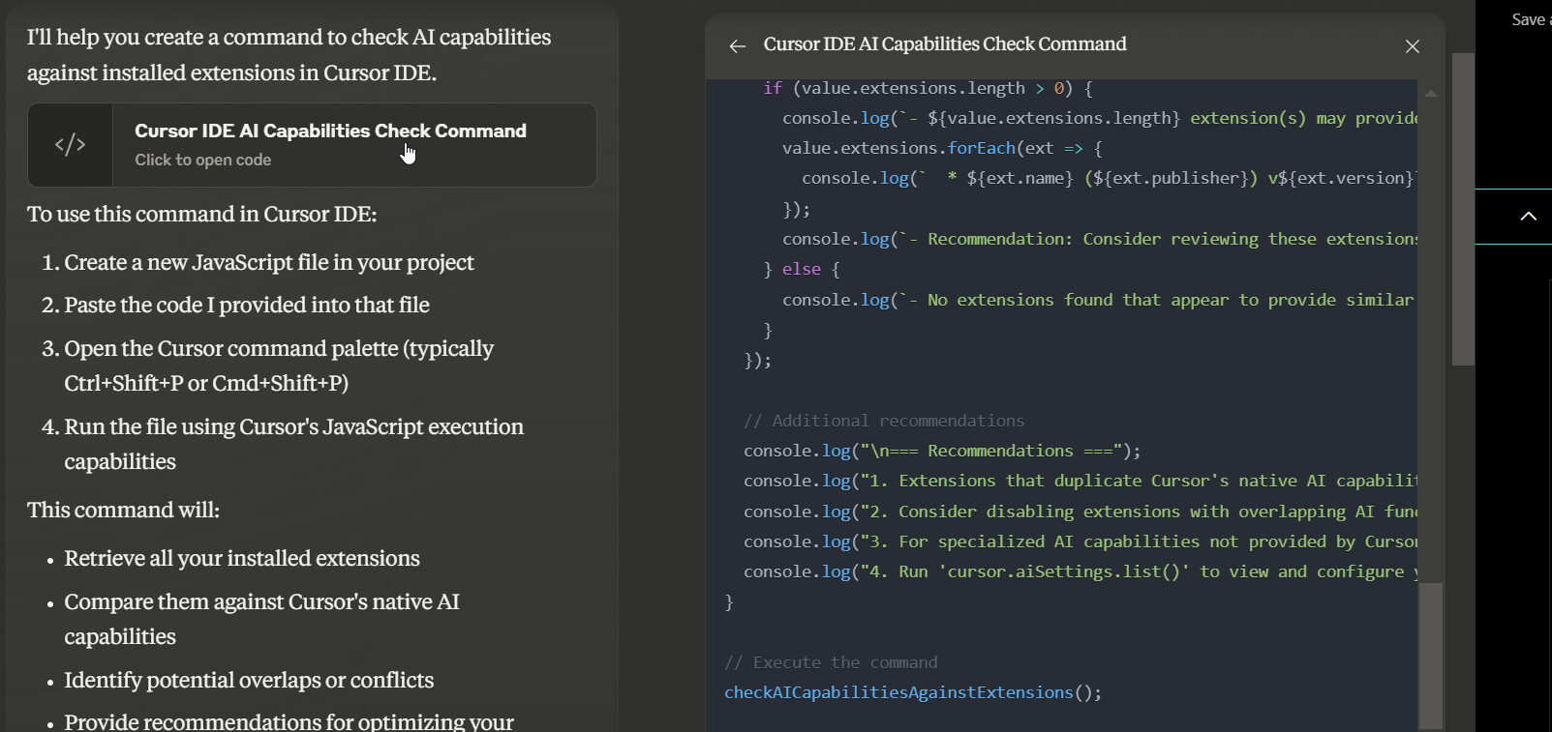
Task: Click the code panel's vertical scrollbar thumb
Action: point(1430,653)
